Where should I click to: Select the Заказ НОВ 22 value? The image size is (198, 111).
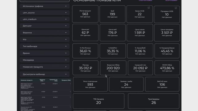click(x=140, y=14)
